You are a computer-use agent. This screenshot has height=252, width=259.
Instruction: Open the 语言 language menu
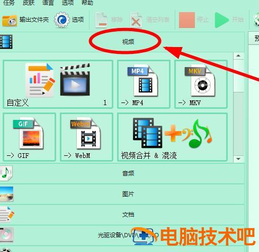pyautogui.click(x=48, y=3)
